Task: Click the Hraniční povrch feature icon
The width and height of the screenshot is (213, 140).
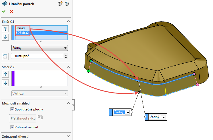Action: tap(5, 4)
